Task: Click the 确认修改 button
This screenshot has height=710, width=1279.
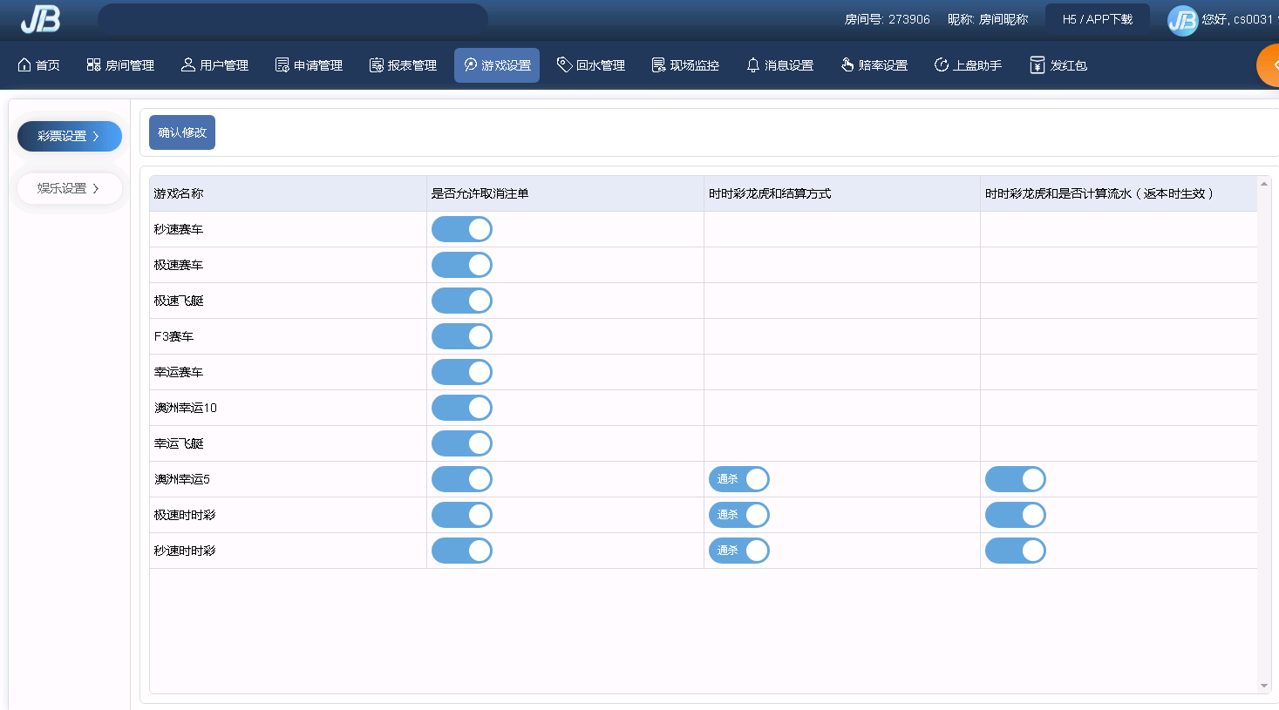Action: (x=182, y=132)
